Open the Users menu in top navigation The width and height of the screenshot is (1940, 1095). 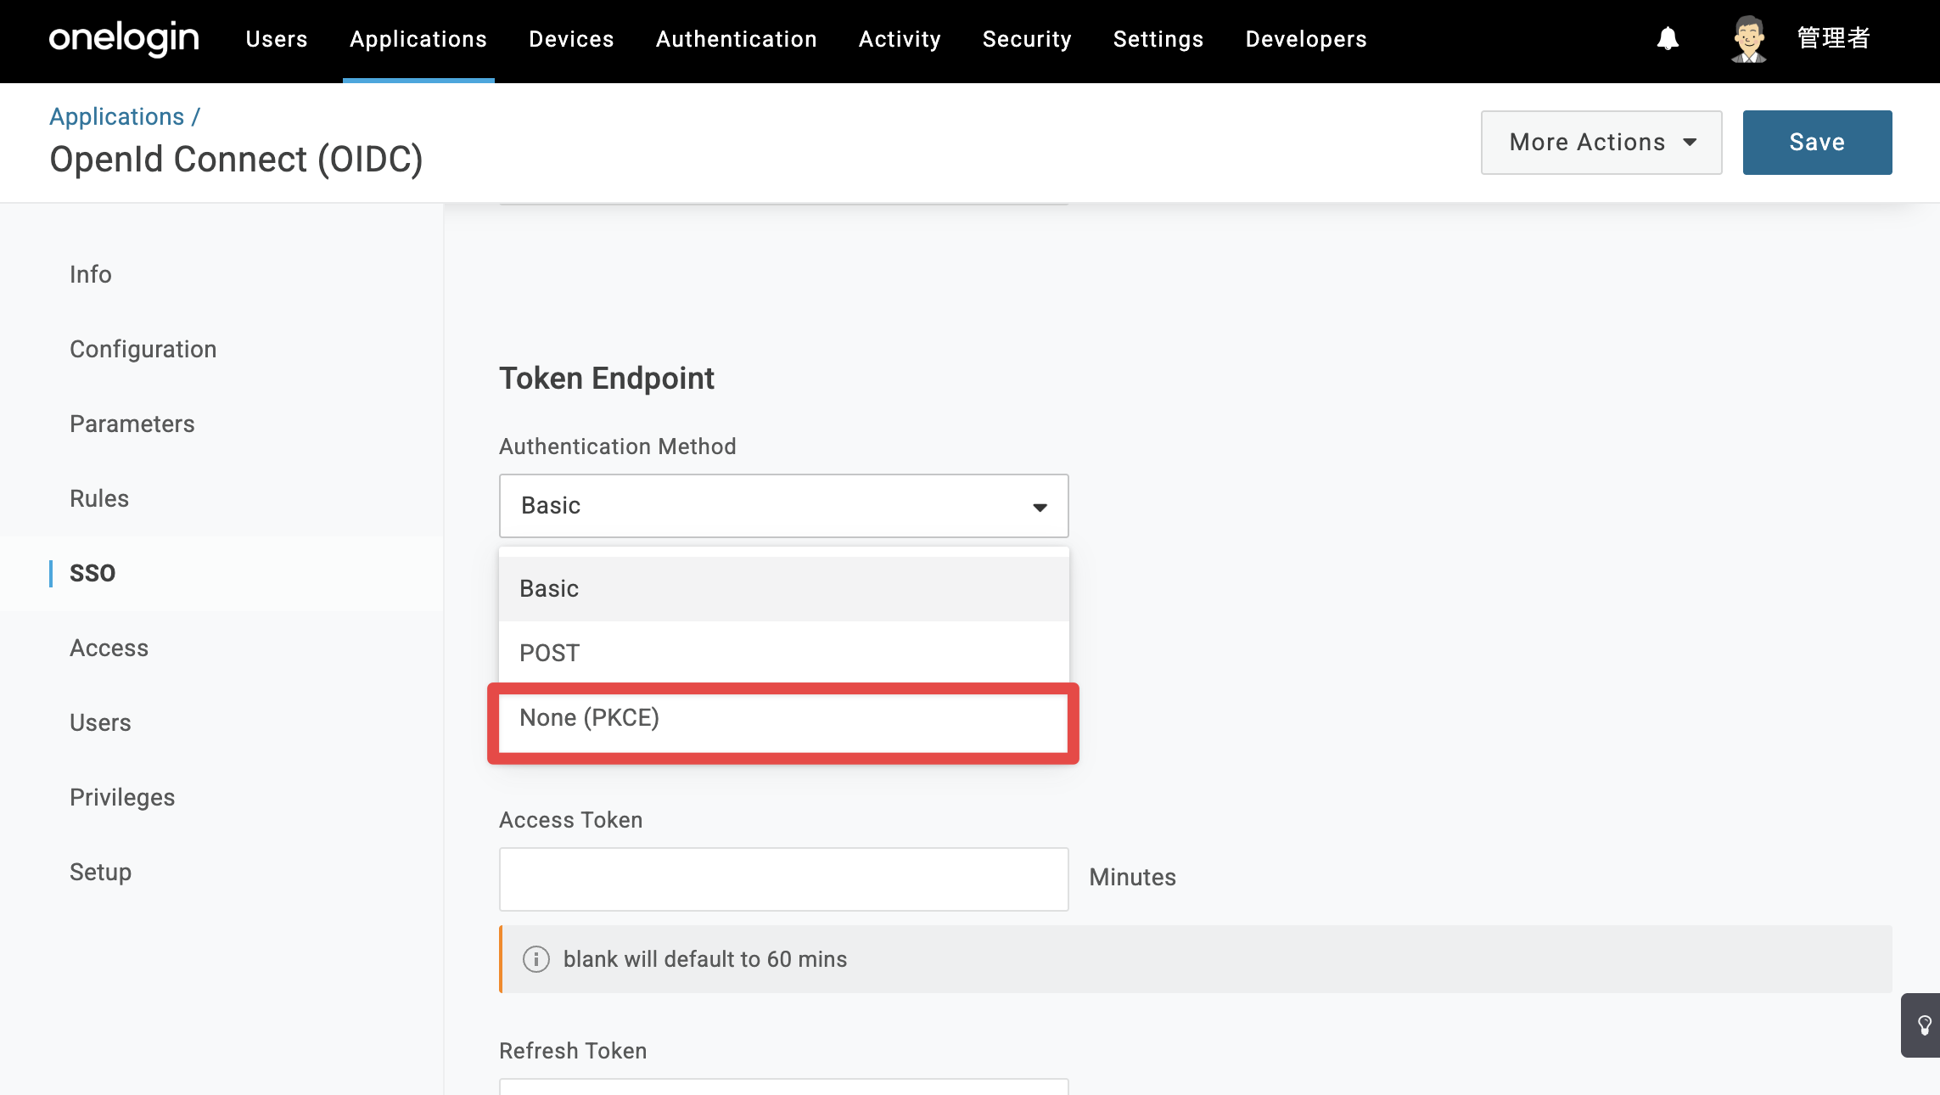tap(277, 39)
